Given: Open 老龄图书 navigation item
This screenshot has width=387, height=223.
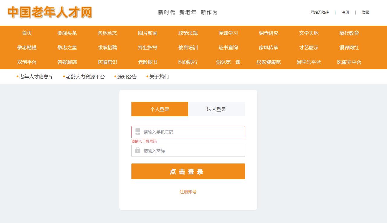Looking at the screenshot, I should point(148,62).
